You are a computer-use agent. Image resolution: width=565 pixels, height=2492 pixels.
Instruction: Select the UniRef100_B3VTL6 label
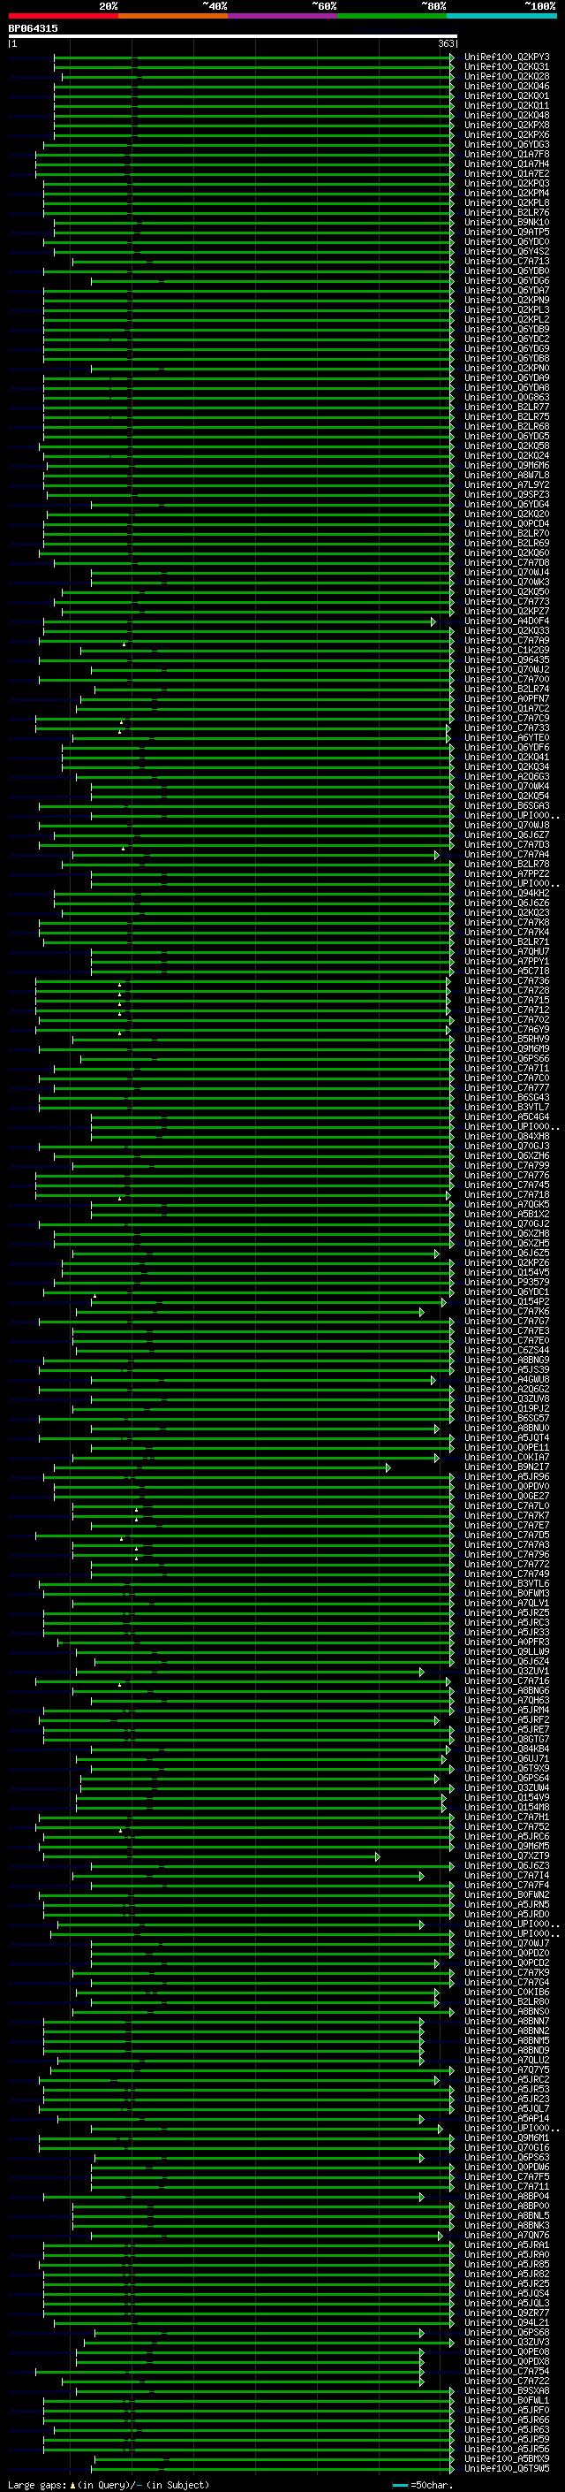tap(506, 1583)
